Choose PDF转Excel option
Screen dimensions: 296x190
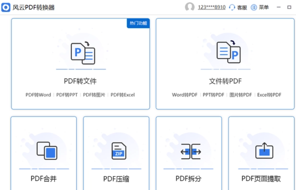(123, 95)
